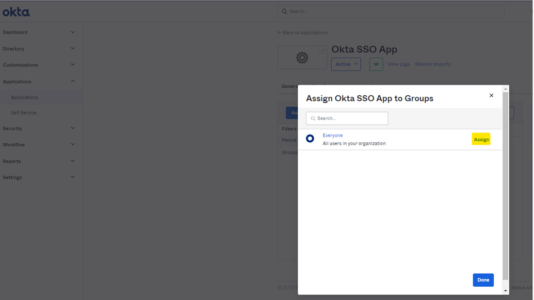The height and width of the screenshot is (300, 534).
Task: Close the Assign to Groups dialog
Action: [491, 95]
